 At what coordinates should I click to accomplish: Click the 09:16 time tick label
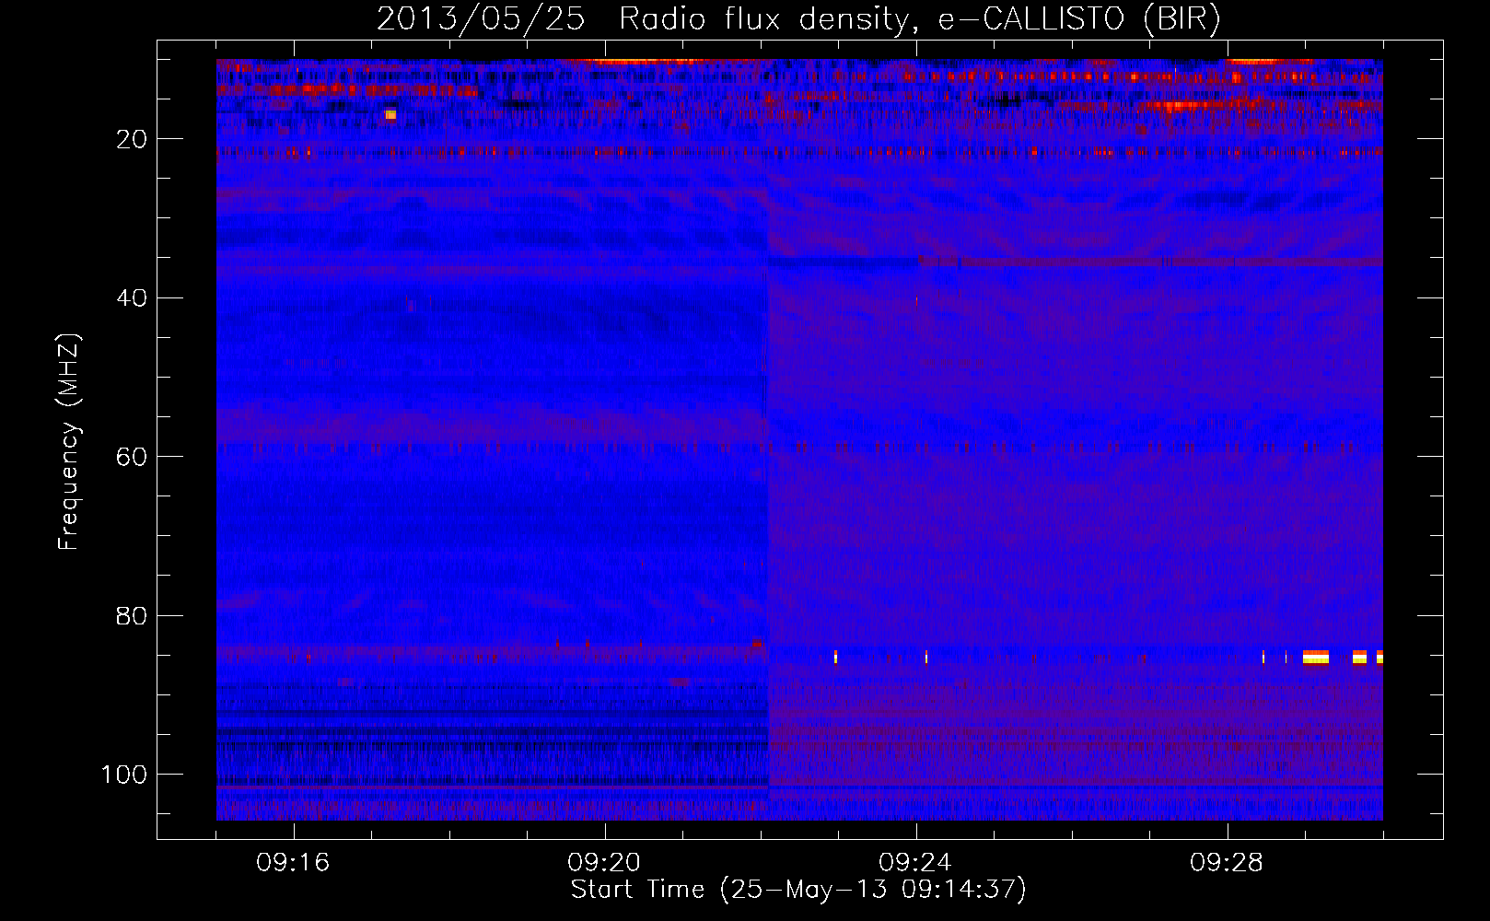293,862
